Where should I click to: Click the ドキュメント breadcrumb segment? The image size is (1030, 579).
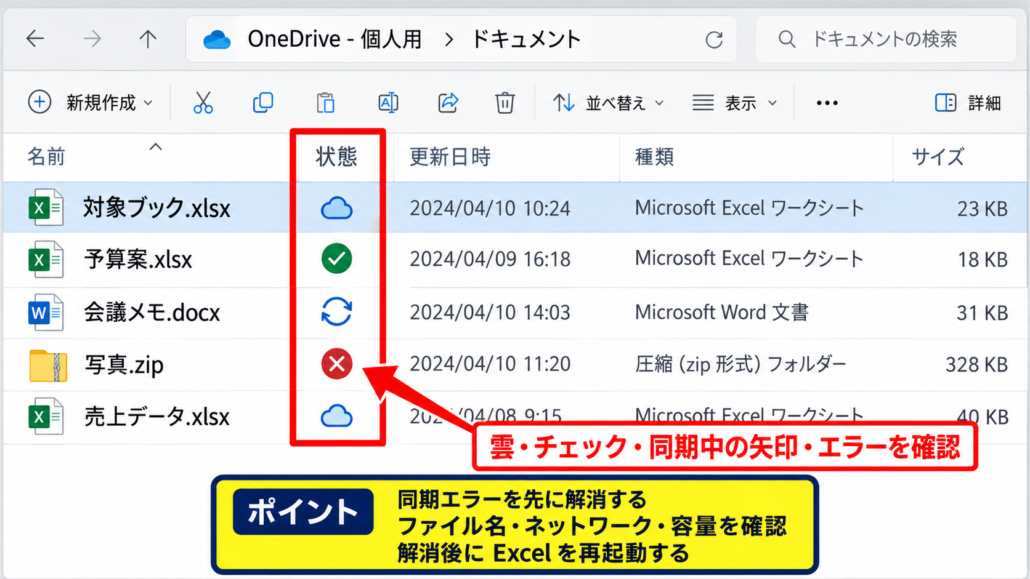coord(526,39)
